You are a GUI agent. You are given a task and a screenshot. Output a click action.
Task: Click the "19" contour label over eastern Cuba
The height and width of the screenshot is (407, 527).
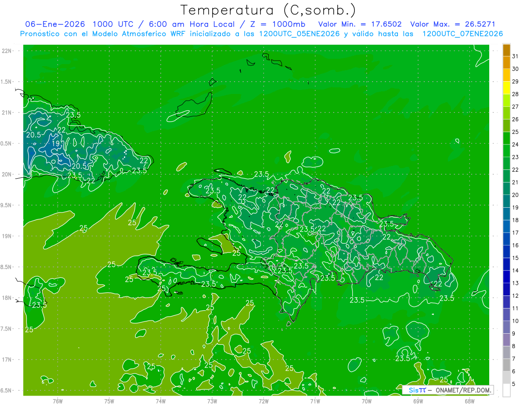[x=56, y=143]
